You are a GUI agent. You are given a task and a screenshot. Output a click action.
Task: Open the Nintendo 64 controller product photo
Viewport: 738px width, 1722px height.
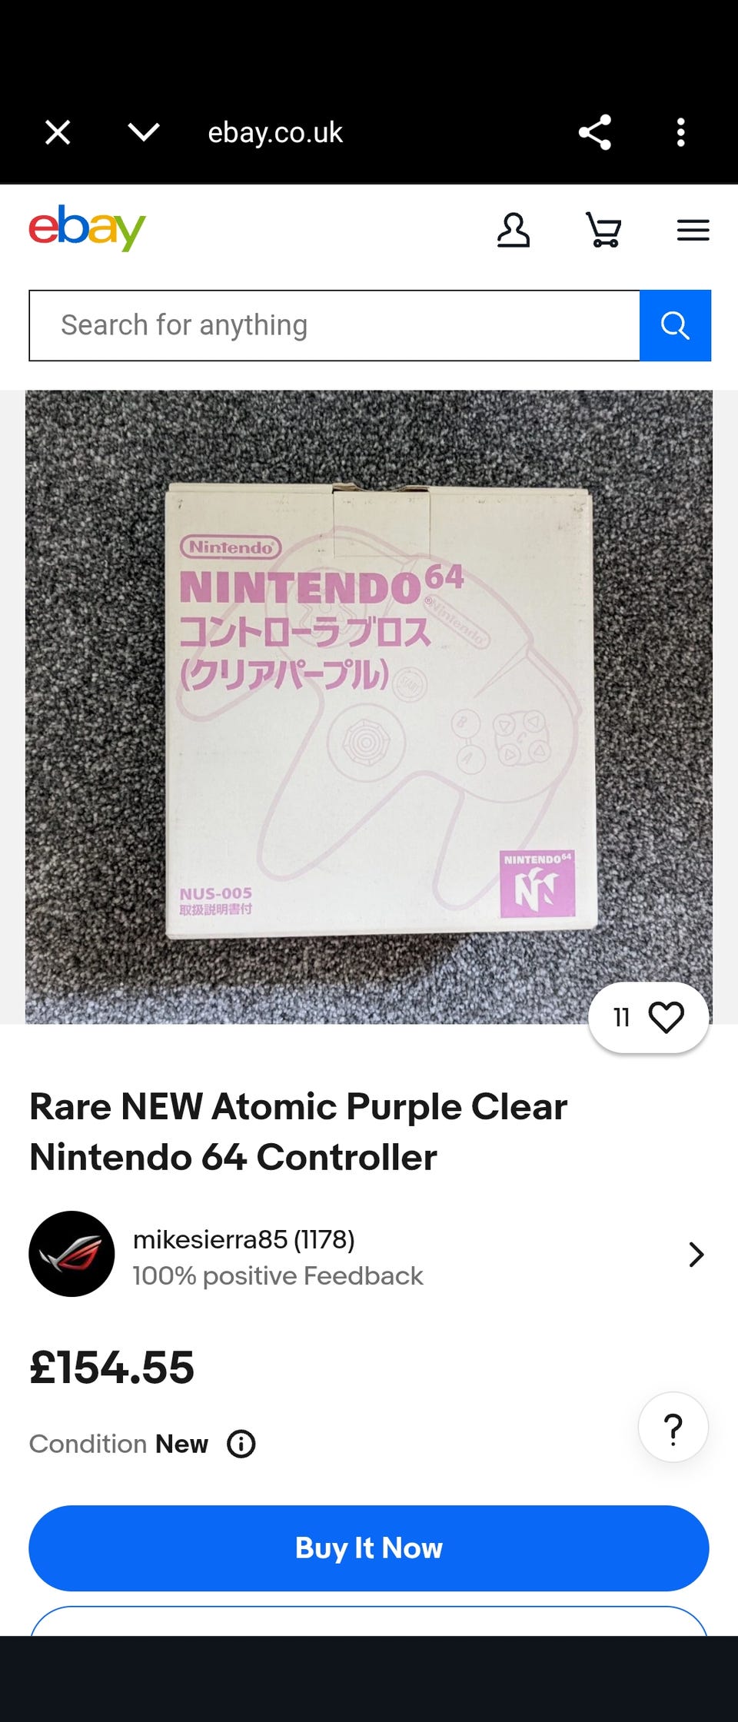tap(369, 707)
